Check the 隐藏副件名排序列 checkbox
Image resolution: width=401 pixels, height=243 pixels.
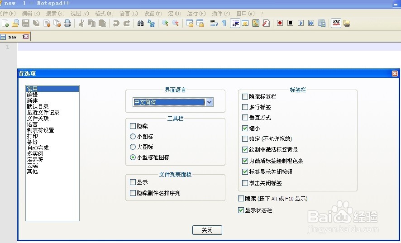click(x=133, y=193)
